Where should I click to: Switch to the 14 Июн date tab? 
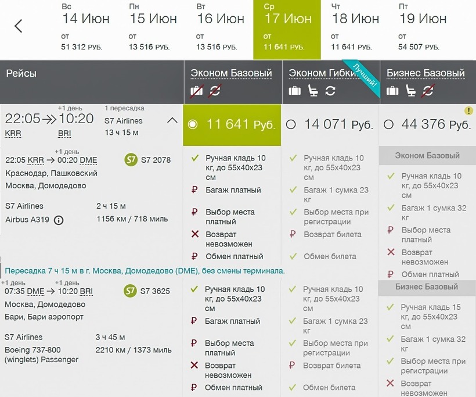[x=85, y=30]
